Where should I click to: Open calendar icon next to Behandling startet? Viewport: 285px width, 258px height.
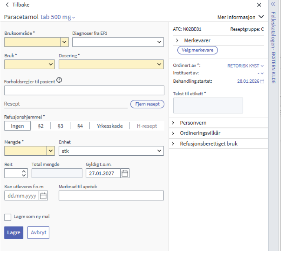pyautogui.click(x=262, y=81)
